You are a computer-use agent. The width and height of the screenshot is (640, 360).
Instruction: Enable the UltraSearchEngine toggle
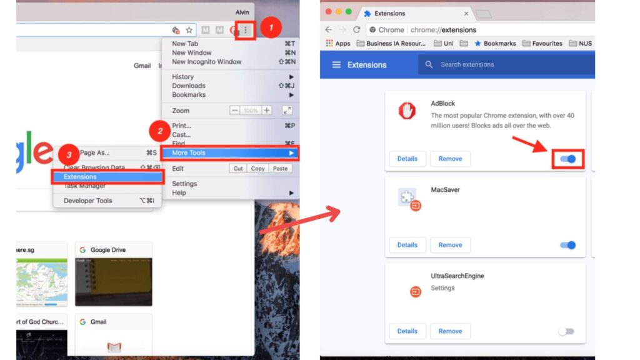[566, 331]
